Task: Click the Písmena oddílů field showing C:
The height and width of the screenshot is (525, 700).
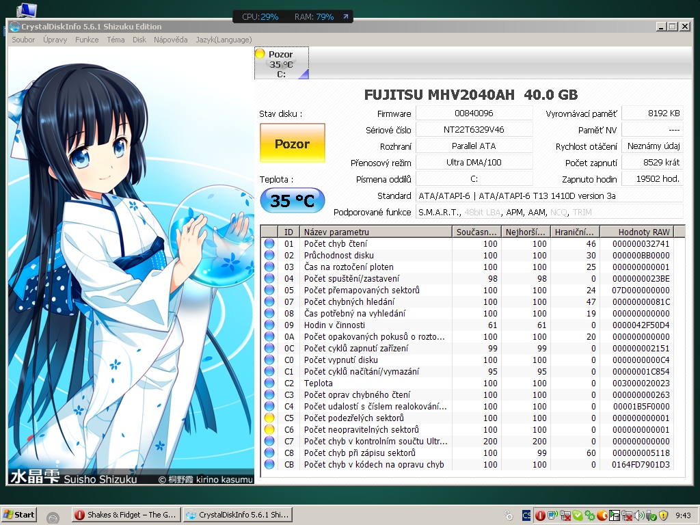Action: coord(474,179)
